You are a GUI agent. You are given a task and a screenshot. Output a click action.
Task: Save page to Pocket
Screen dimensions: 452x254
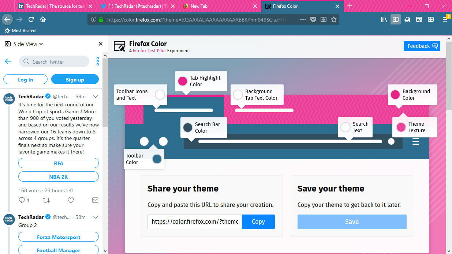[x=313, y=19]
